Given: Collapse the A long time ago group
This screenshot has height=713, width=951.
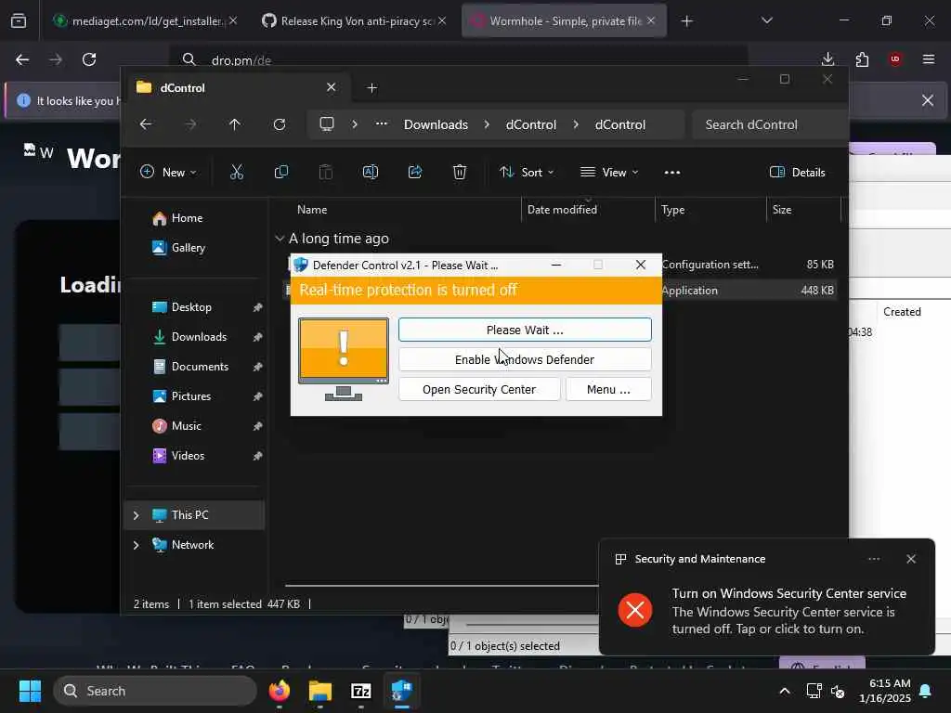Looking at the screenshot, I should (x=280, y=239).
